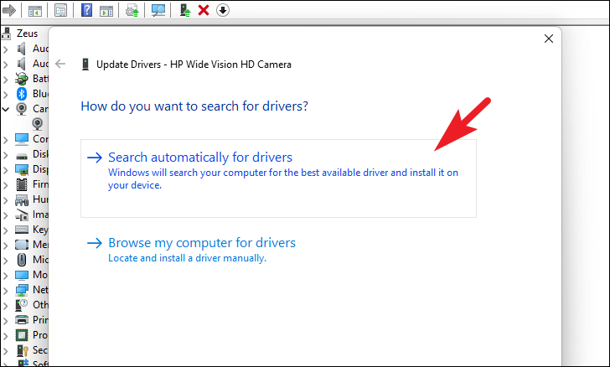
Task: Click the Network adapters category icon
Action: click(22, 290)
